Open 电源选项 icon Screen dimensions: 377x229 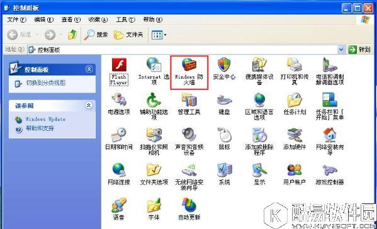[119, 100]
